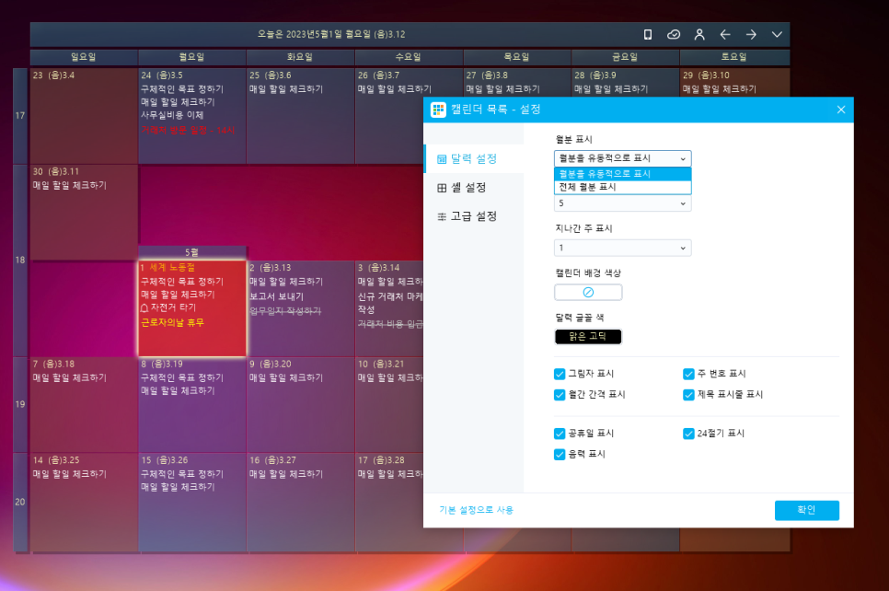Click week number 19 label

click(20, 404)
